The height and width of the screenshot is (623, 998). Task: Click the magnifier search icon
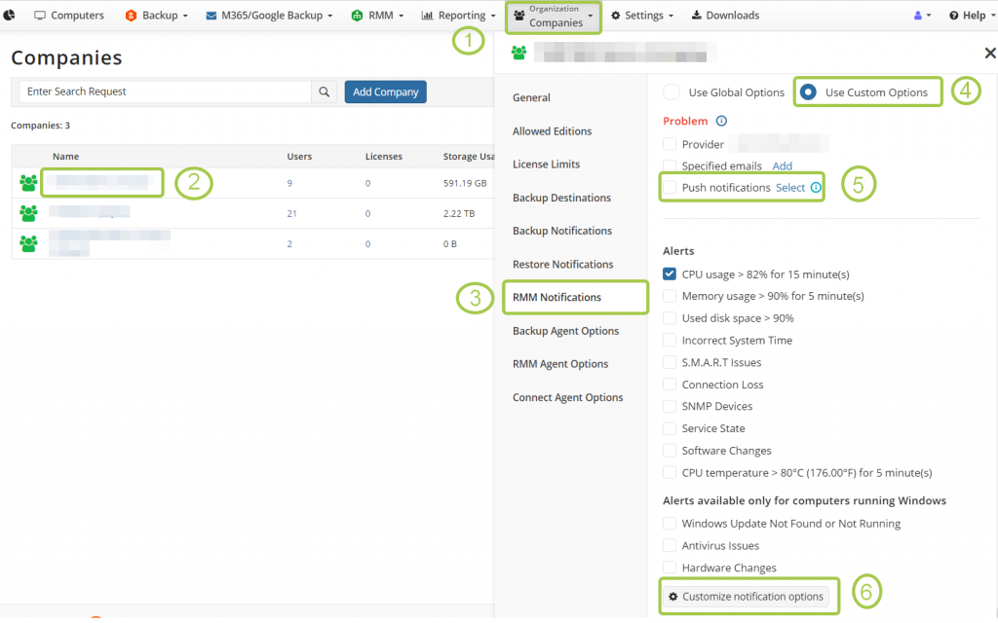click(325, 92)
